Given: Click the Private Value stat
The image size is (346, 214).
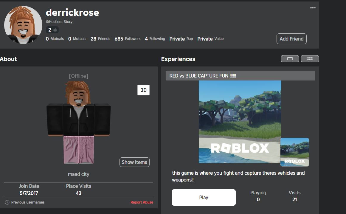Looking at the screenshot, I should 210,39.
